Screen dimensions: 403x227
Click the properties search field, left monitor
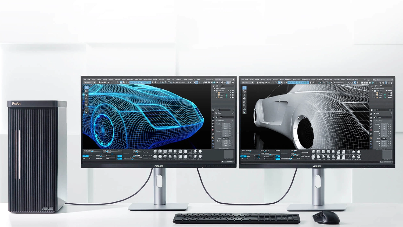tap(224, 110)
